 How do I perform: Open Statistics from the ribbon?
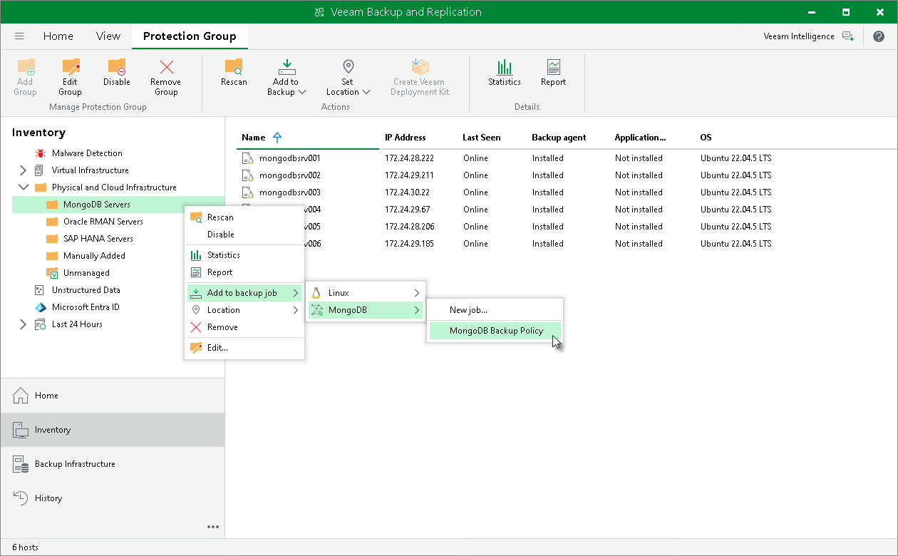[x=505, y=72]
